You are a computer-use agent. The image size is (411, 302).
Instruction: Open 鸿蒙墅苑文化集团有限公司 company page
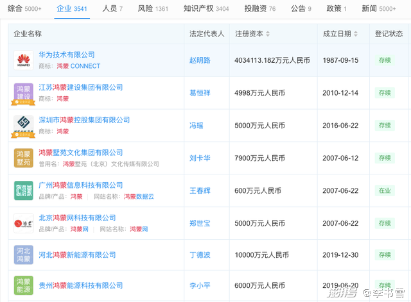point(81,153)
